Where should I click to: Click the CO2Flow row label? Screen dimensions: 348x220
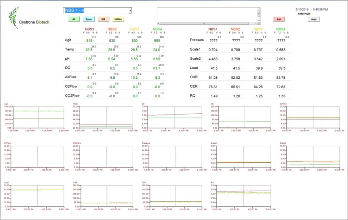pyautogui.click(x=72, y=96)
